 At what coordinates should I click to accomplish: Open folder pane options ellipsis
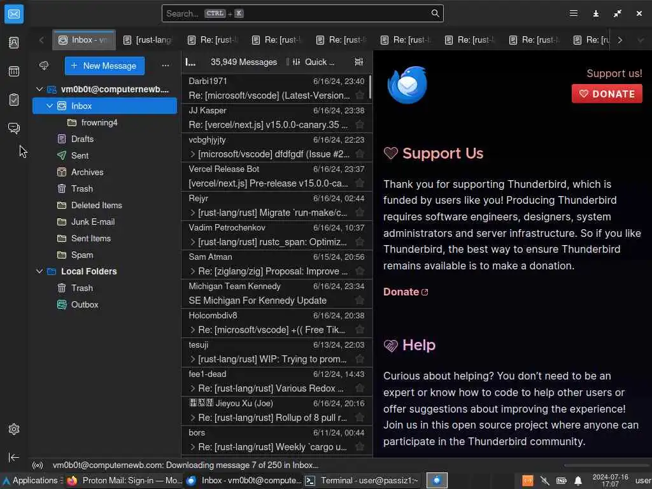pos(166,66)
